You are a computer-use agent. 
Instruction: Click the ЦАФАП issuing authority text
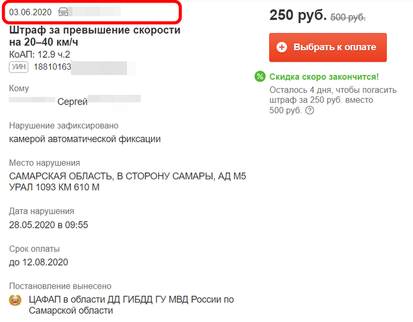tap(131, 305)
